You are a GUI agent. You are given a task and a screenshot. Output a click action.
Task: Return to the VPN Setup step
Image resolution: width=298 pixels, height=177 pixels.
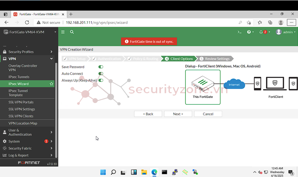(x=75, y=59)
